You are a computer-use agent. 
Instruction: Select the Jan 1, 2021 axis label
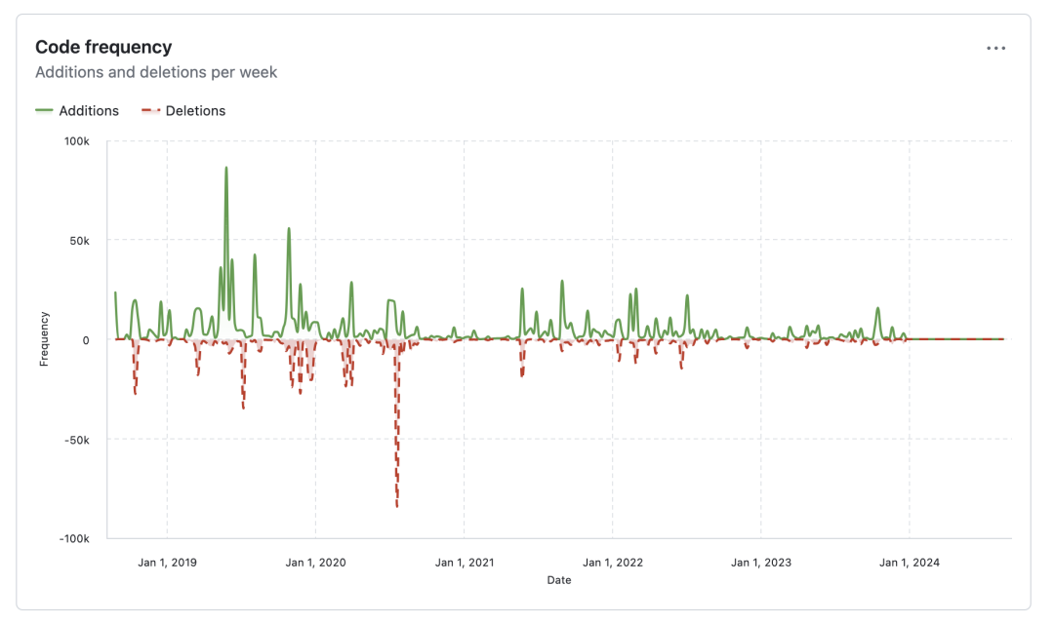[x=464, y=563]
